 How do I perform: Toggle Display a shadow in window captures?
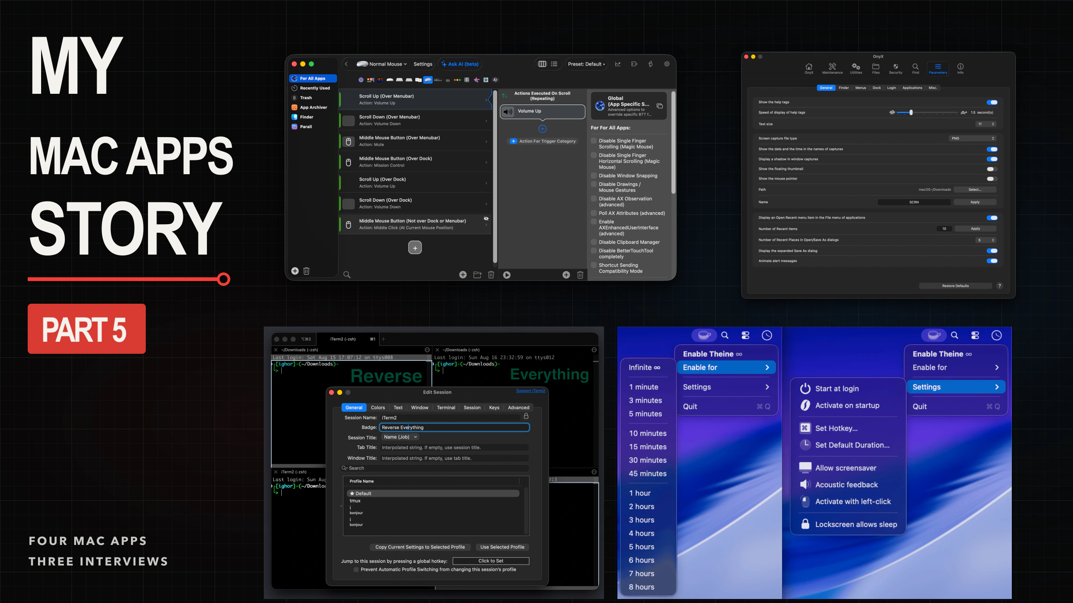992,159
